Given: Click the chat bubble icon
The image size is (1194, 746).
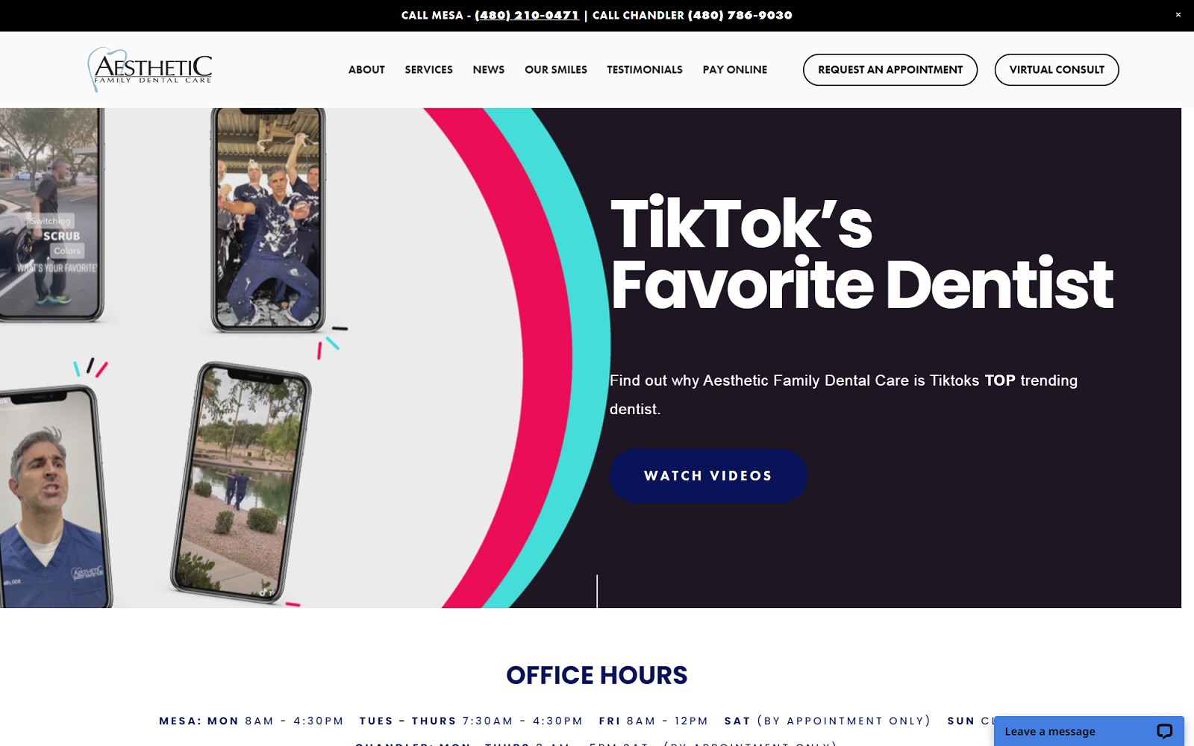Looking at the screenshot, I should pos(1164,732).
